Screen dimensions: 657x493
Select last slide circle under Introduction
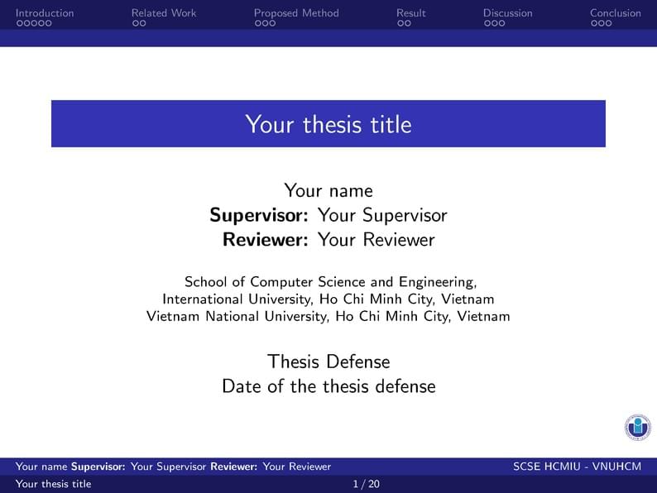point(48,24)
